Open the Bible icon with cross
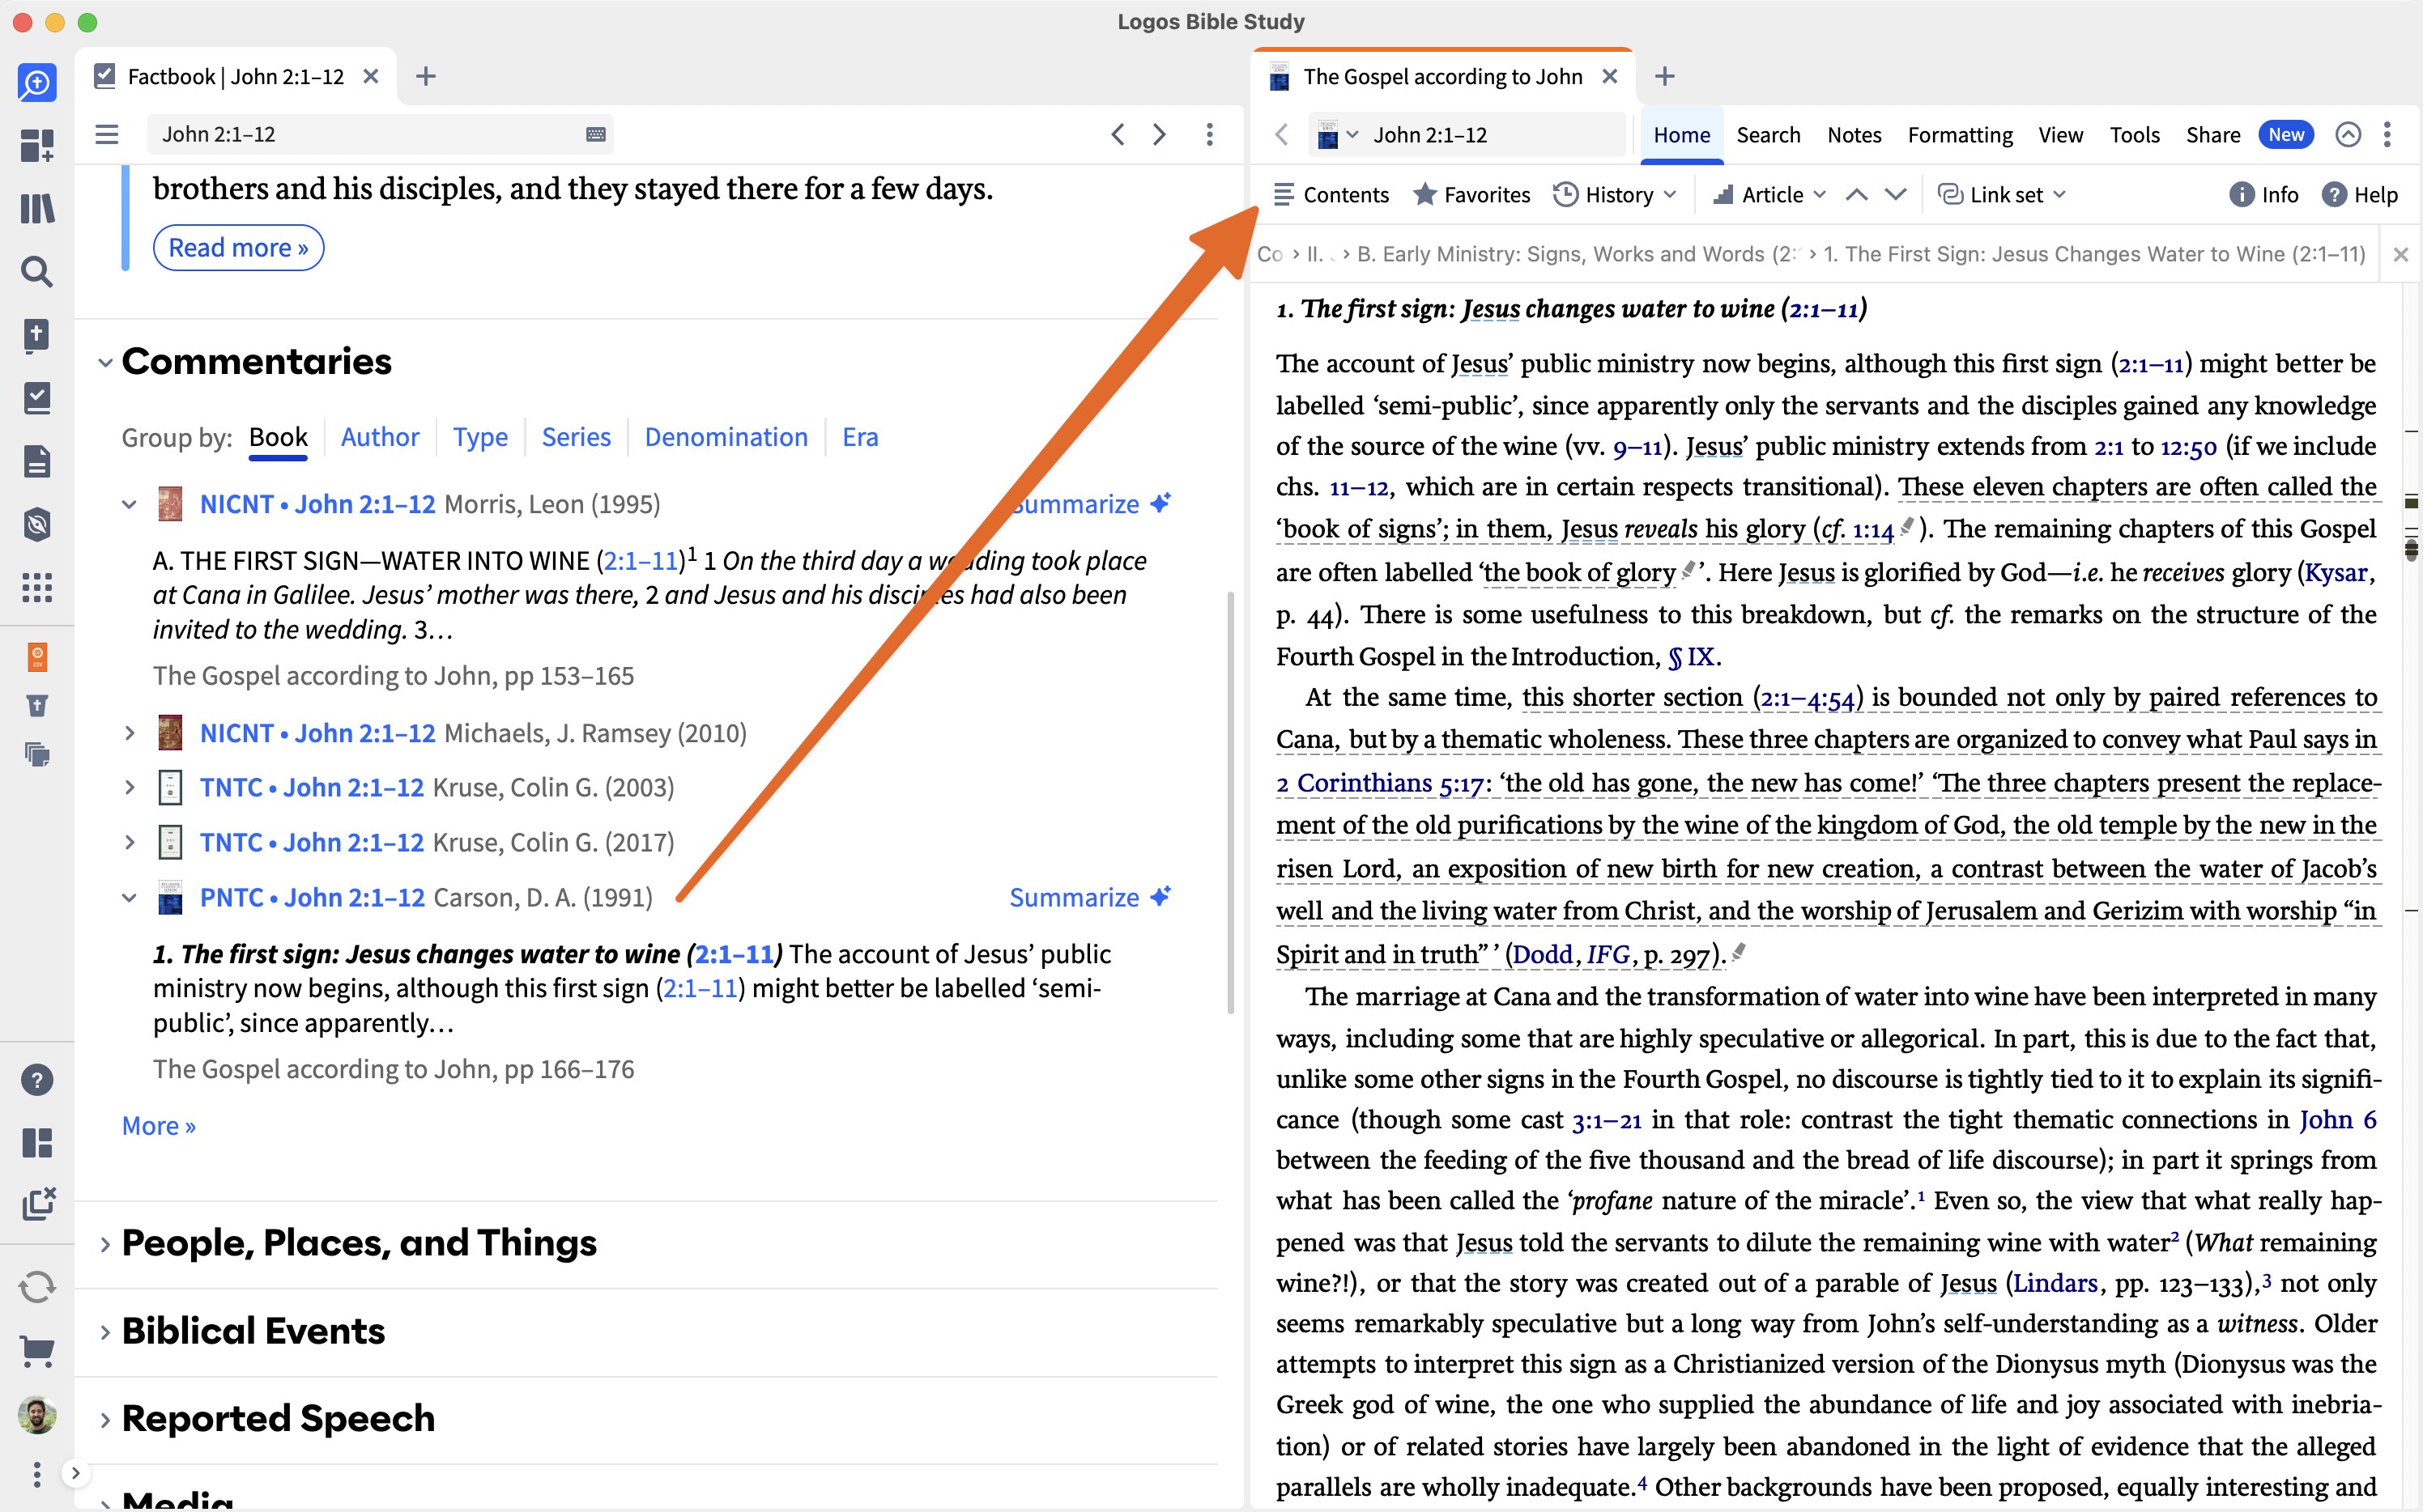The image size is (2423, 1512). (x=37, y=335)
